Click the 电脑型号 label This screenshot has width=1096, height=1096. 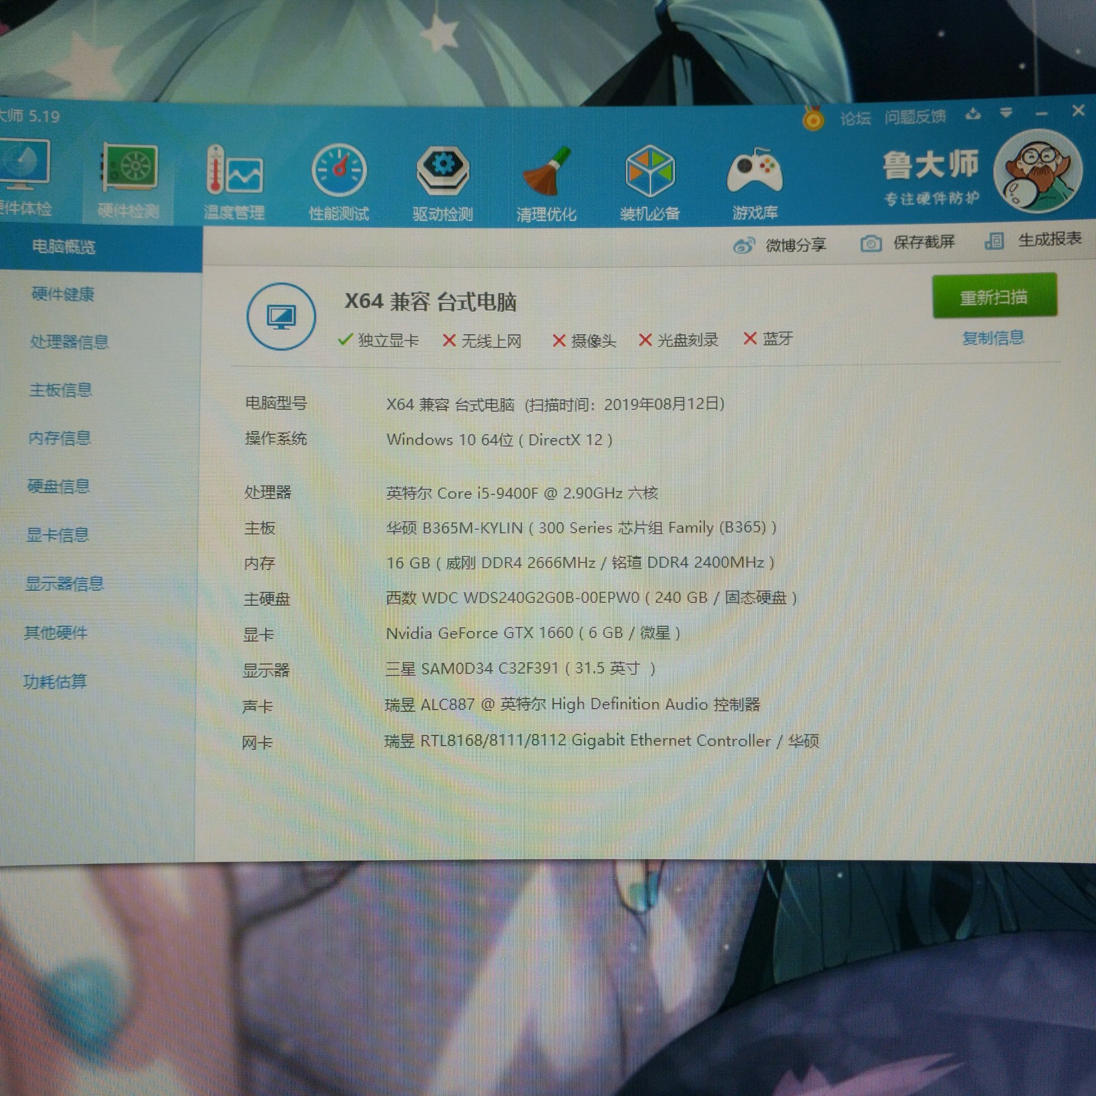276,403
